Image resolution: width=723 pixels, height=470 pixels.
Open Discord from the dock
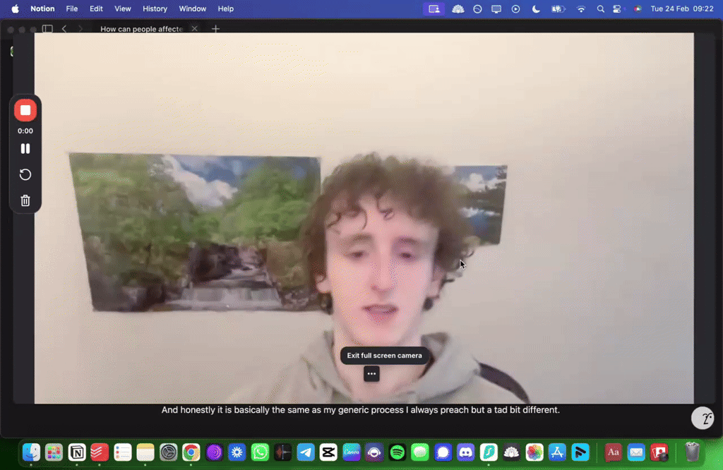point(466,452)
